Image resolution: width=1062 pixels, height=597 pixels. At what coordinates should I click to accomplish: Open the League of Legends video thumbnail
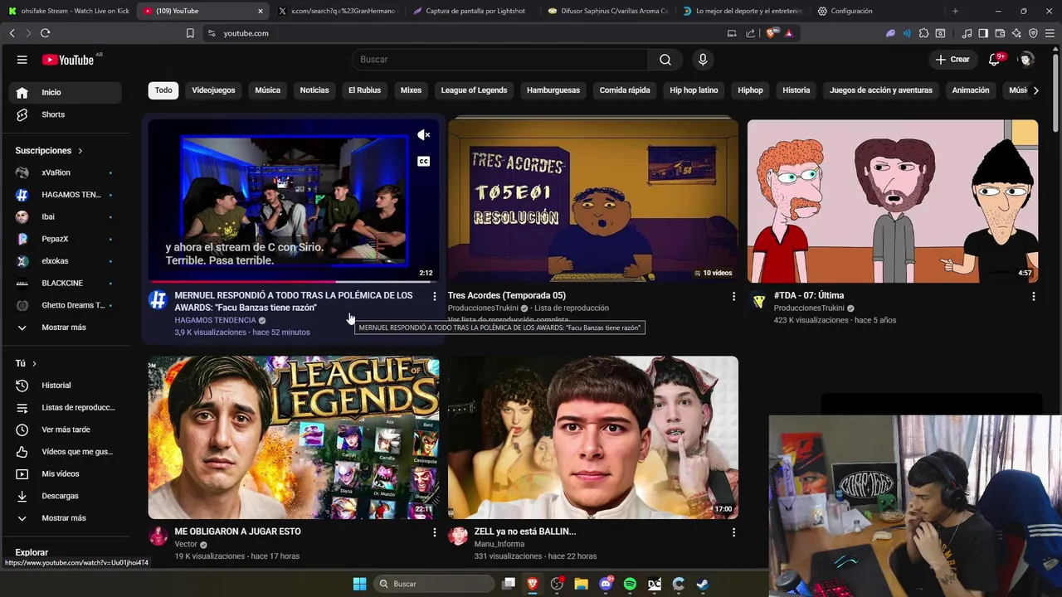[x=294, y=438]
